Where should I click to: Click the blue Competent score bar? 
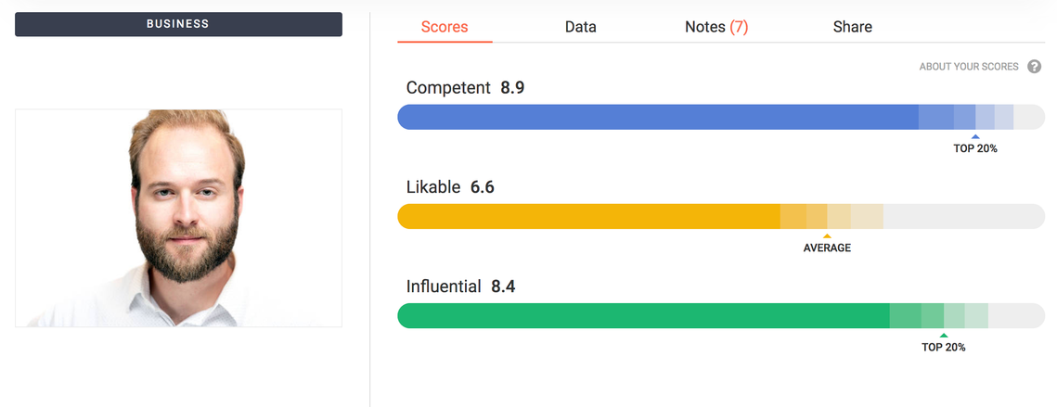[721, 117]
